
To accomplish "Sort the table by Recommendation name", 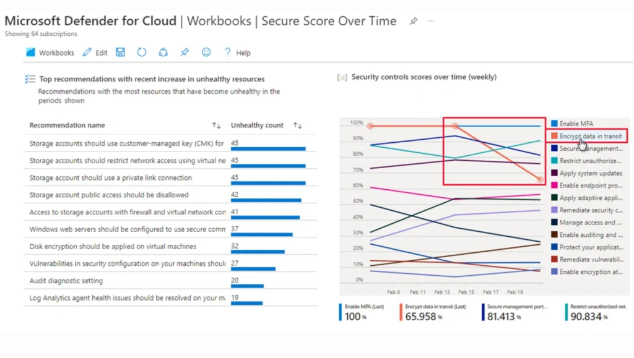I will [x=216, y=126].
